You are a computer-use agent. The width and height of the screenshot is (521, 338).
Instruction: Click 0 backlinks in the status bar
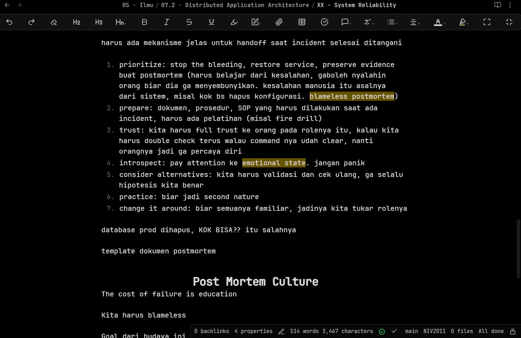212,331
